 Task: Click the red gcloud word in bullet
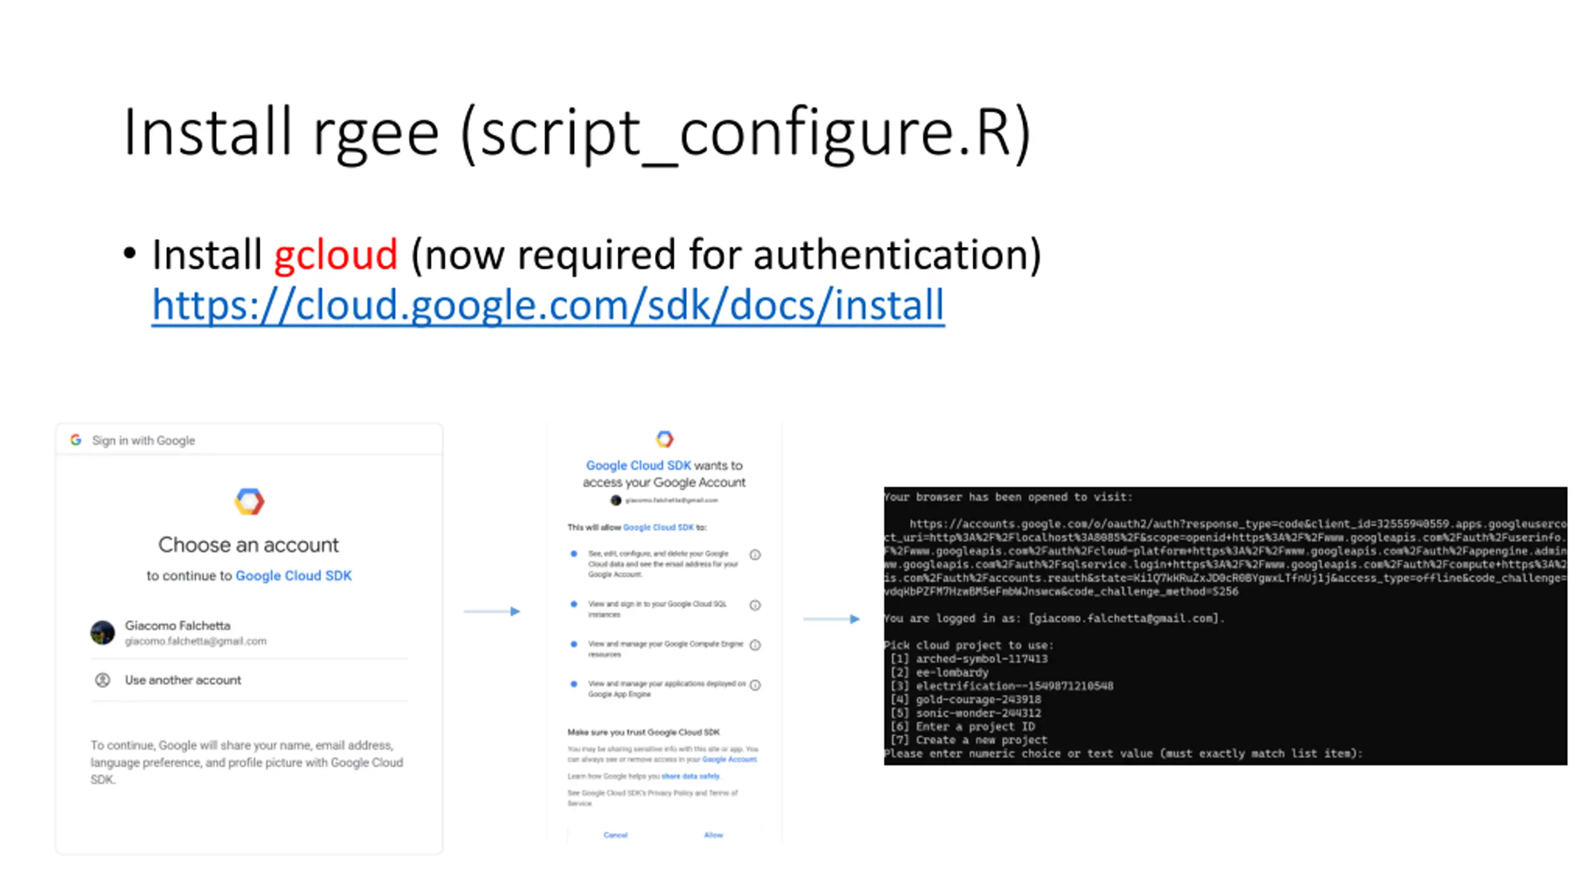(x=336, y=254)
